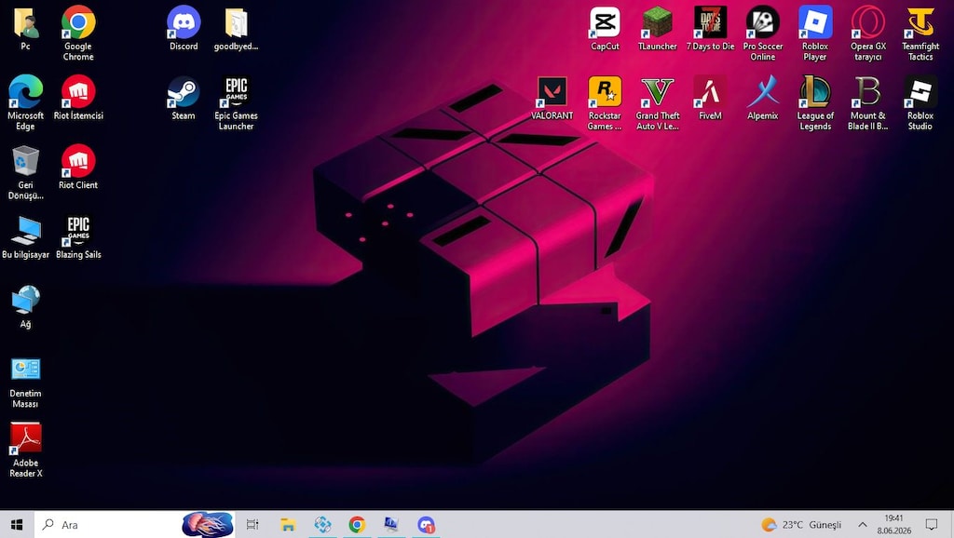Image resolution: width=954 pixels, height=538 pixels.
Task: Select the FiveM desktop shortcut
Action: coord(709,99)
